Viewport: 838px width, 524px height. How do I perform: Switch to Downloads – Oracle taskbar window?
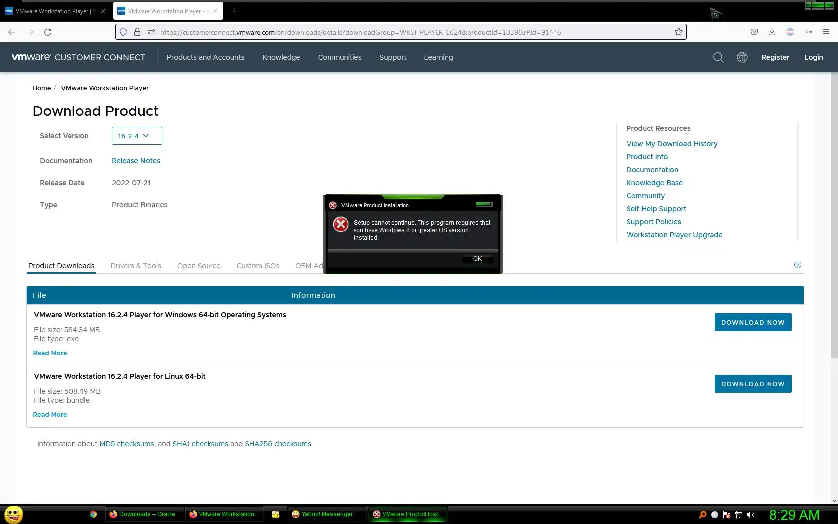tap(144, 514)
